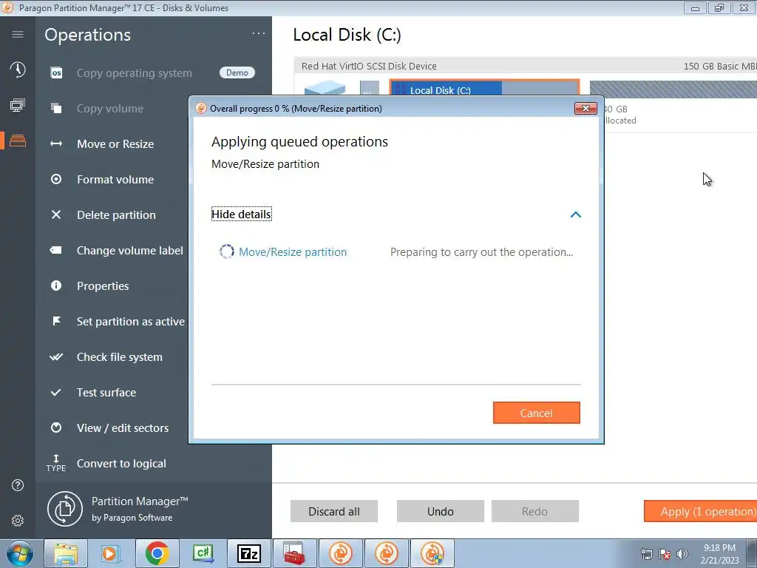Click the Copy operating system OS icon

[x=56, y=73]
